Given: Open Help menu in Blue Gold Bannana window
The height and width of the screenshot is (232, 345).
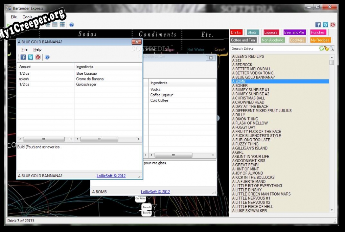Looking at the screenshot, I should click(x=37, y=49).
